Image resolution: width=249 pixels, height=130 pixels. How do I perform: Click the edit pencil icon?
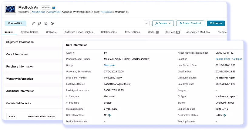[33, 23]
